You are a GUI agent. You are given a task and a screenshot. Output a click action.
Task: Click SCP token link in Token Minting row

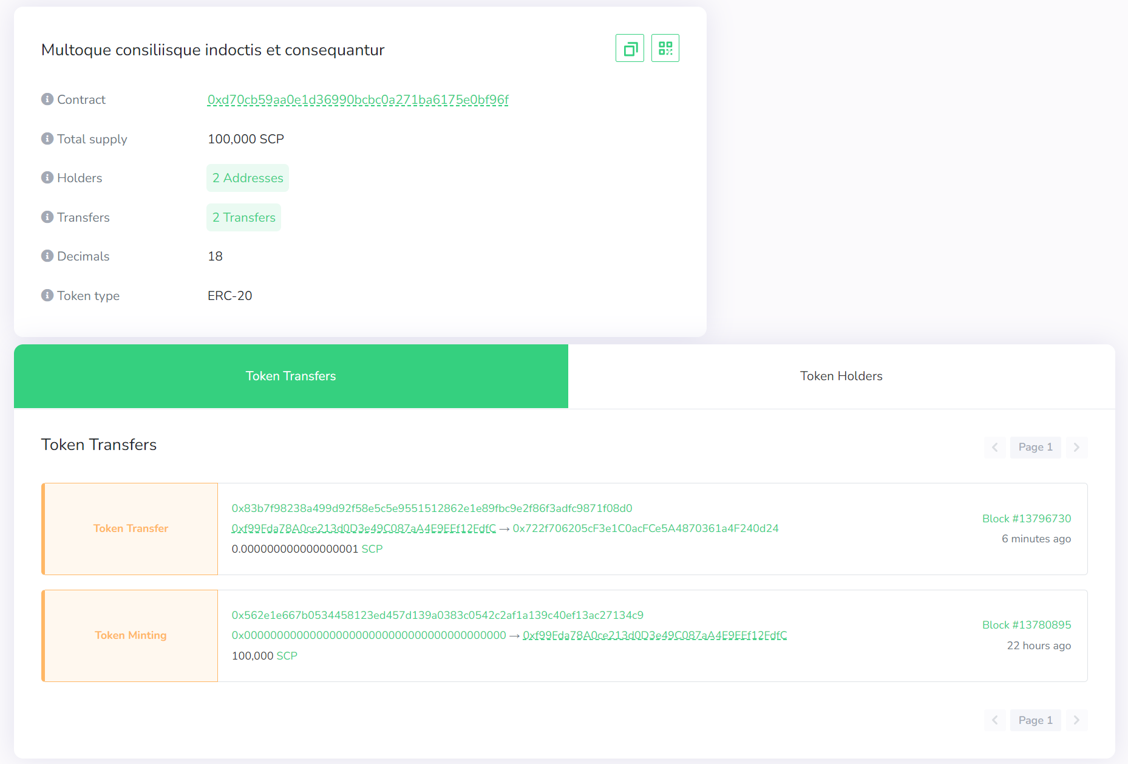click(287, 656)
